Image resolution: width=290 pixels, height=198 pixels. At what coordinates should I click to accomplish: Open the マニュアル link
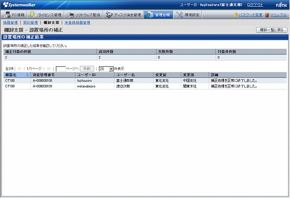[x=279, y=15]
